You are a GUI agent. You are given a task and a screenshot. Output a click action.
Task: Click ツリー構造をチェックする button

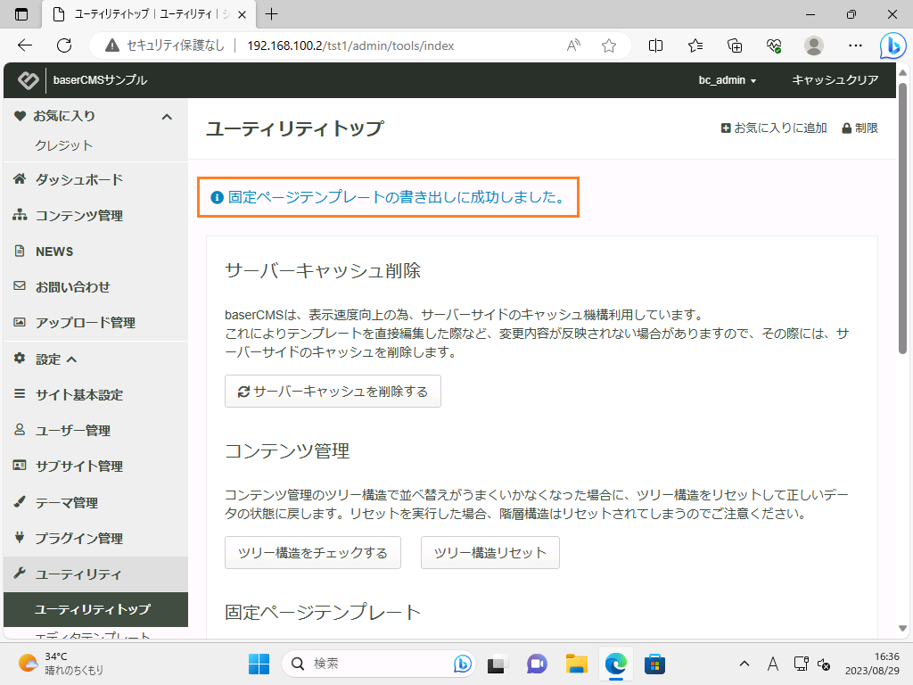312,553
